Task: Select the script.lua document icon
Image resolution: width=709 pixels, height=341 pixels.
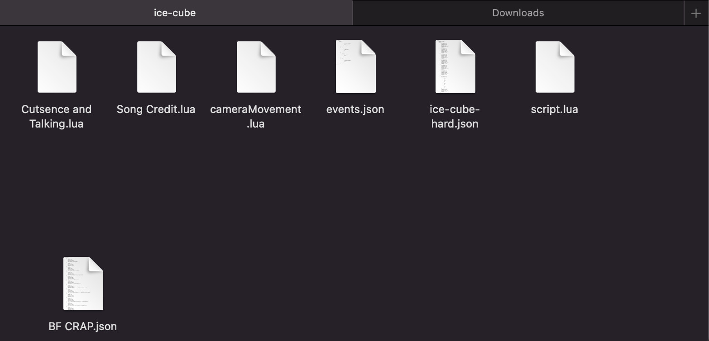Action: pos(555,66)
